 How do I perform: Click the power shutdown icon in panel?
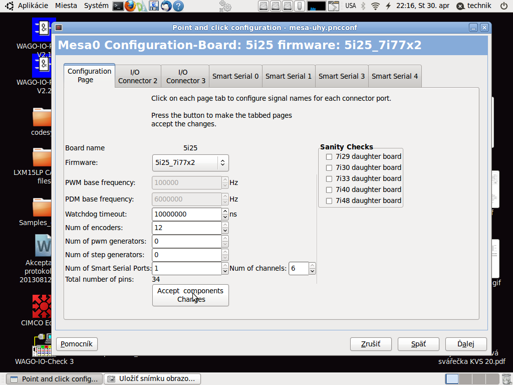(503, 6)
